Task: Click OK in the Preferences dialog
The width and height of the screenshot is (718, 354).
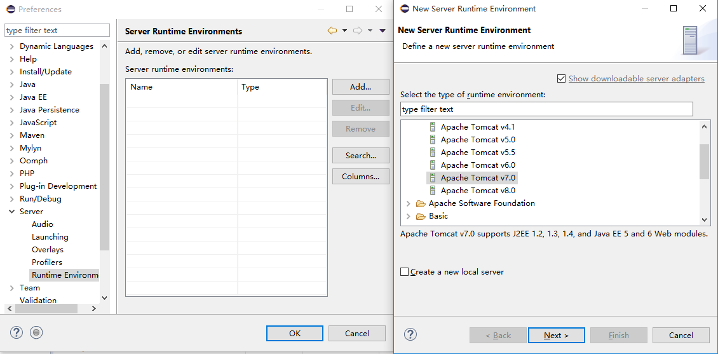Action: 294,334
